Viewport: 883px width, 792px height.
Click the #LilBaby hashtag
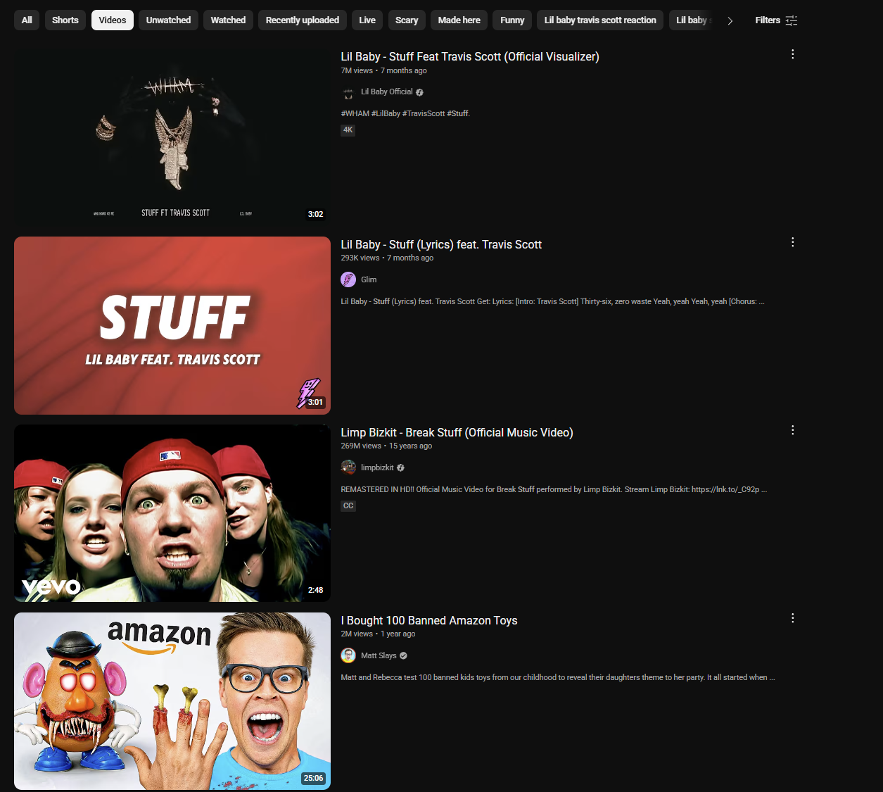click(x=386, y=113)
